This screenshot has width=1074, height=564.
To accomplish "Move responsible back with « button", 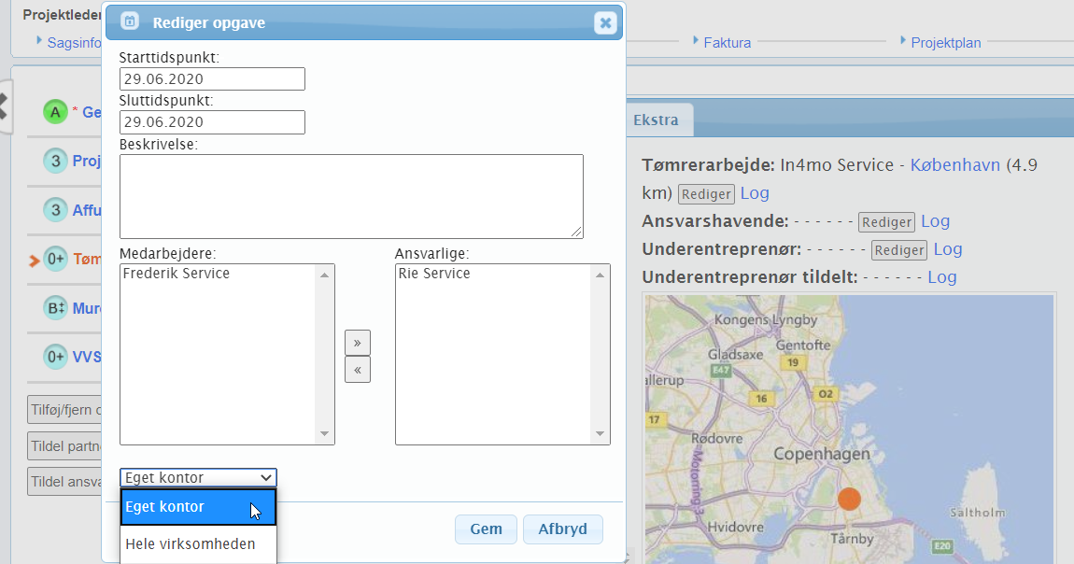I will [x=357, y=370].
